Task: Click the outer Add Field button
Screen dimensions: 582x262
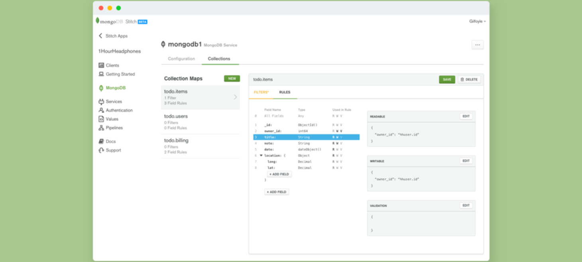Action: point(277,192)
